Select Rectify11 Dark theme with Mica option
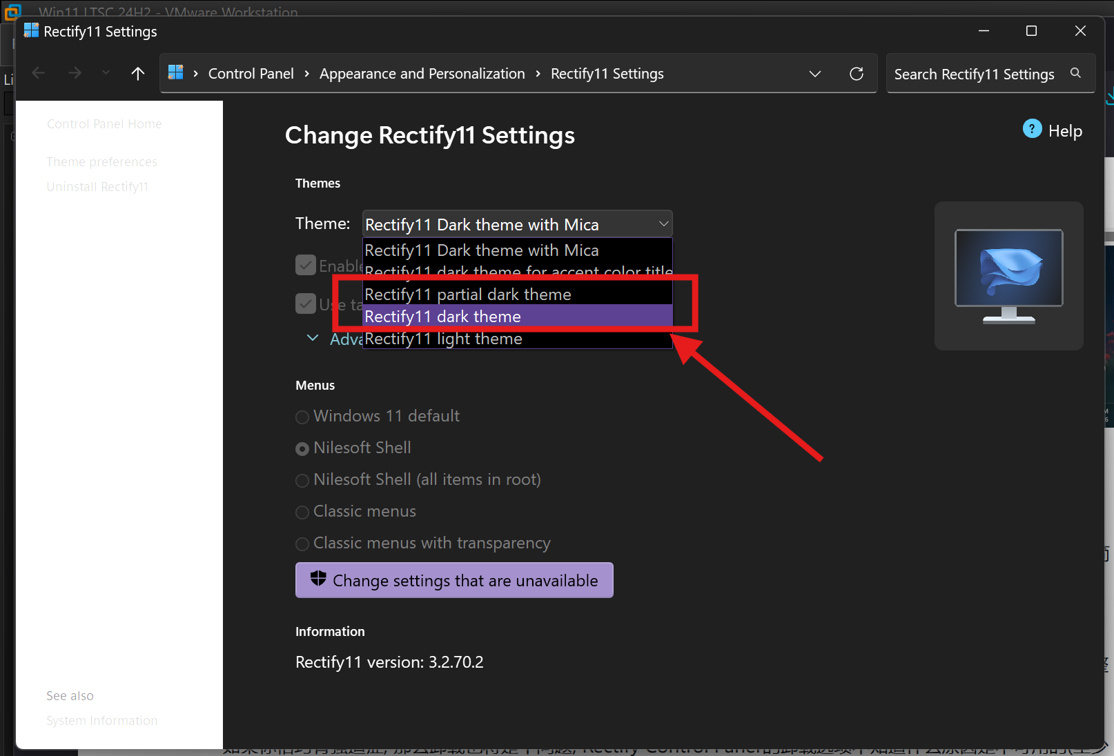 [517, 250]
